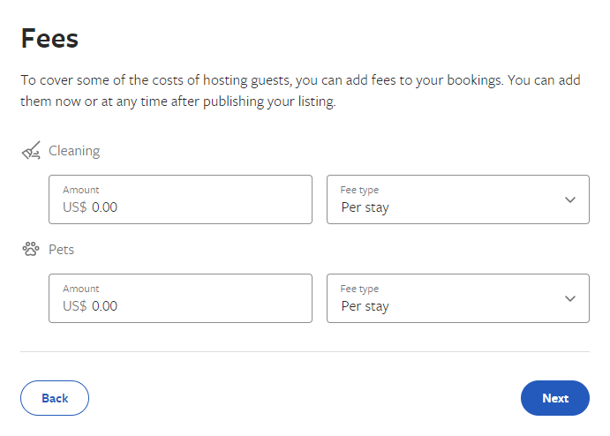
Task: Click the fees description paragraph text
Action: (300, 91)
